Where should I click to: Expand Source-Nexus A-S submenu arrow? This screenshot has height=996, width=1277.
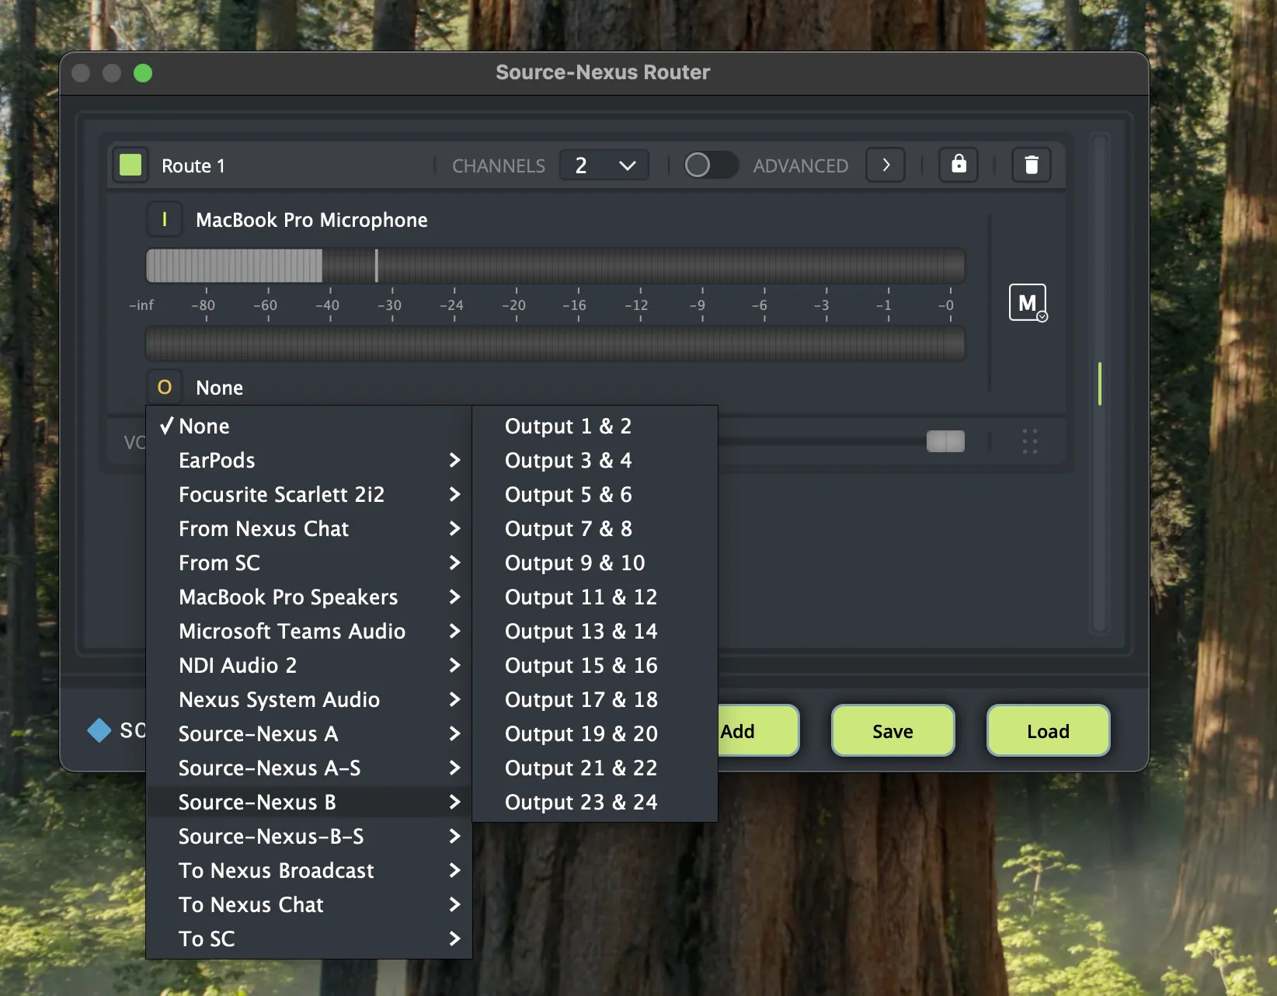(x=455, y=768)
